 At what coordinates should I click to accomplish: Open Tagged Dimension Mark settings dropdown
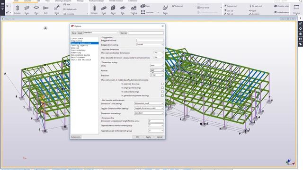[149, 108]
